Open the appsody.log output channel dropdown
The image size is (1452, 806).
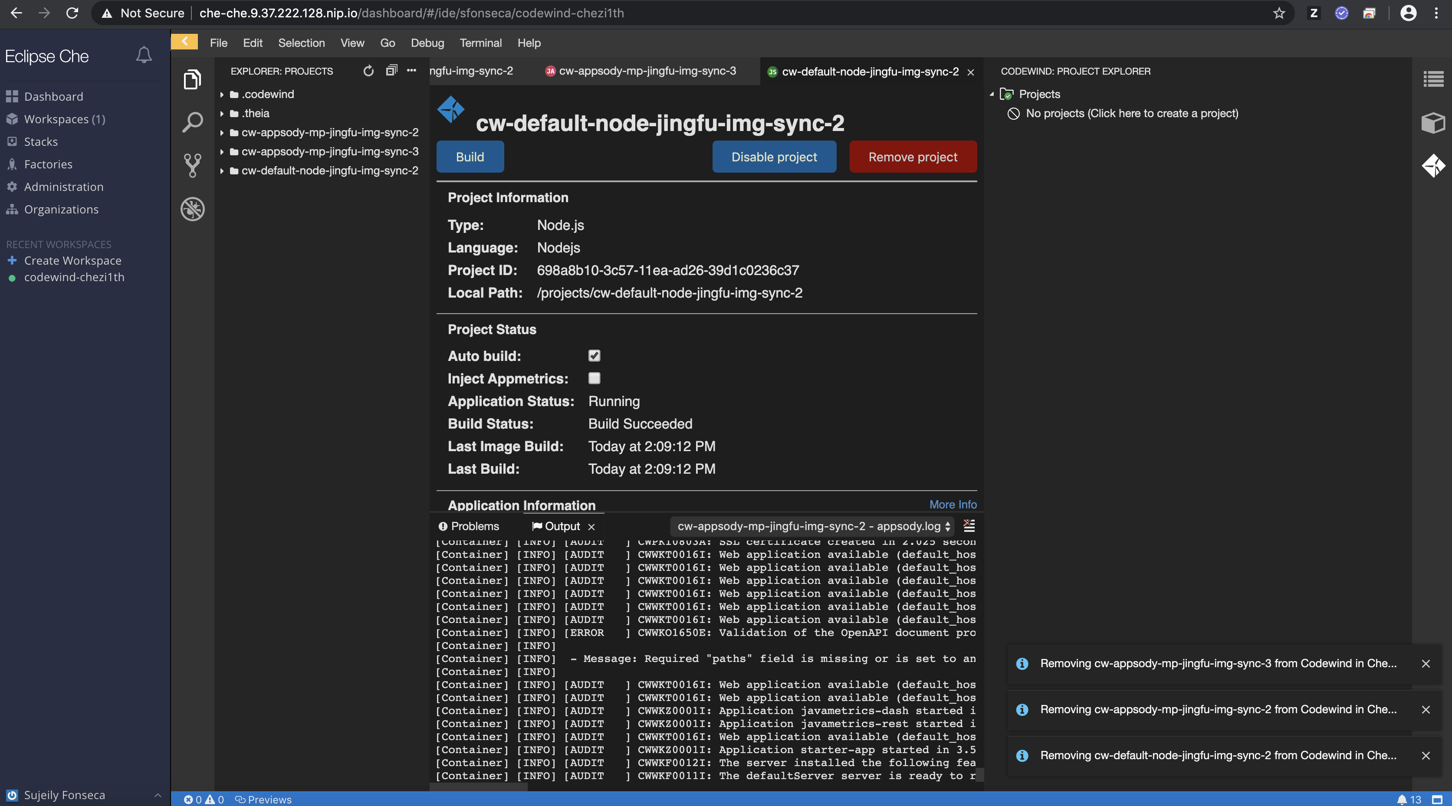[x=811, y=527]
